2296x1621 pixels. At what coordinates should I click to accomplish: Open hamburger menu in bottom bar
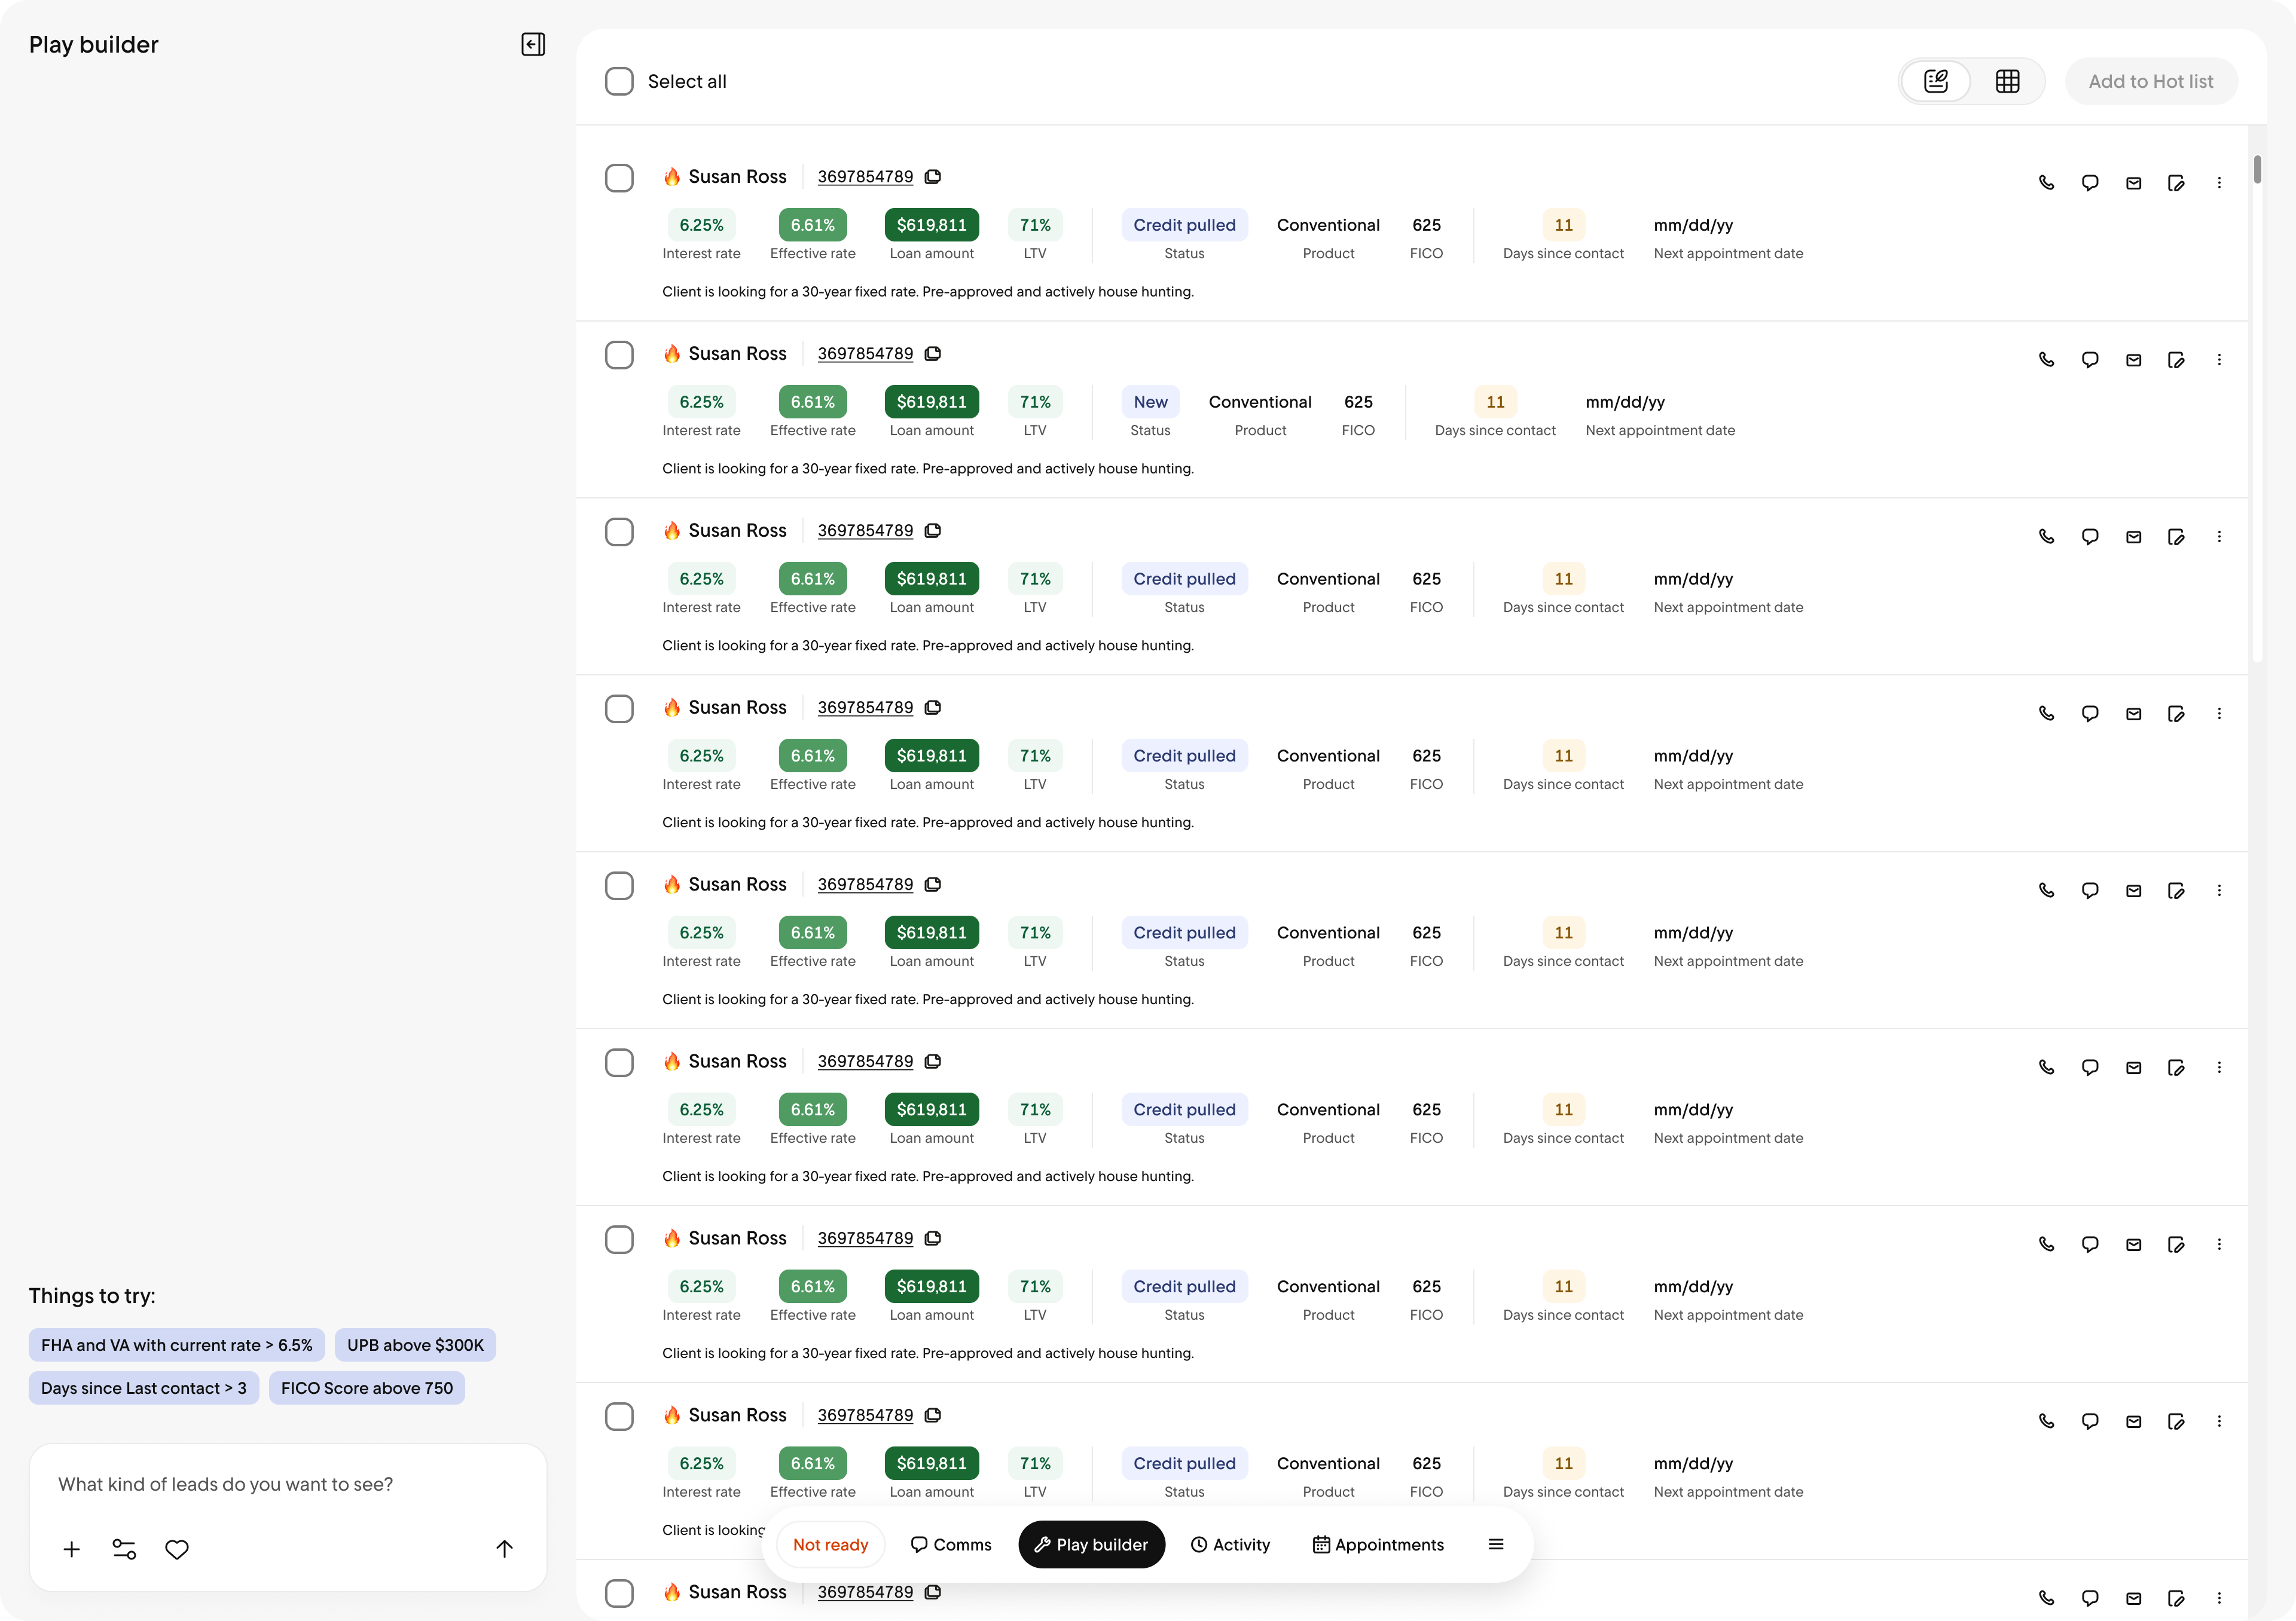[x=1495, y=1544]
